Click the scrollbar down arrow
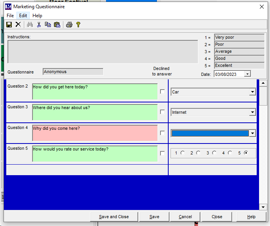 (x=263, y=207)
